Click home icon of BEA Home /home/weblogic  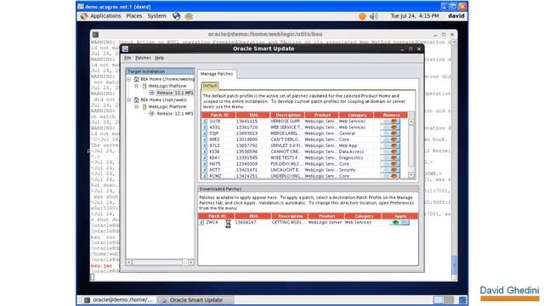pos(136,79)
